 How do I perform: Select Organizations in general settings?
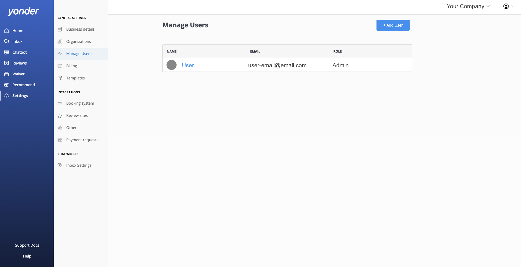pyautogui.click(x=81, y=41)
